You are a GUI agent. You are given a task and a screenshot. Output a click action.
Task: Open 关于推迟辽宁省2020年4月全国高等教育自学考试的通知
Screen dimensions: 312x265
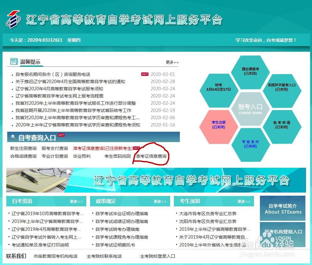coord(70,82)
